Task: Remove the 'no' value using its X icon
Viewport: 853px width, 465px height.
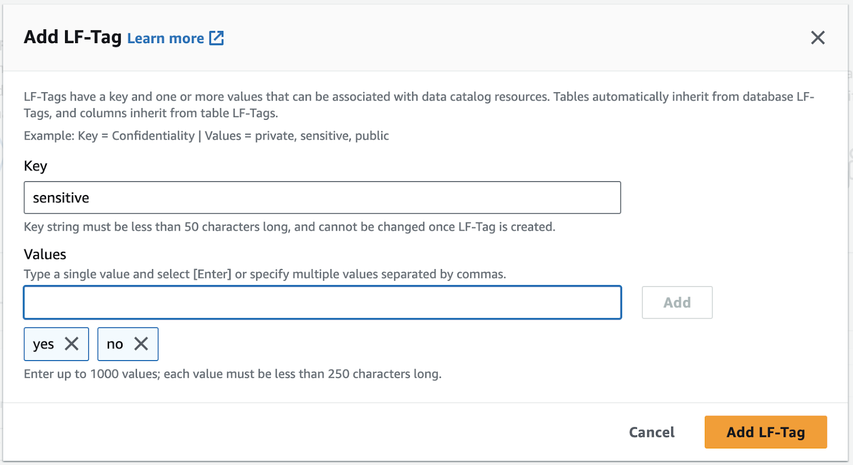Action: (x=141, y=344)
